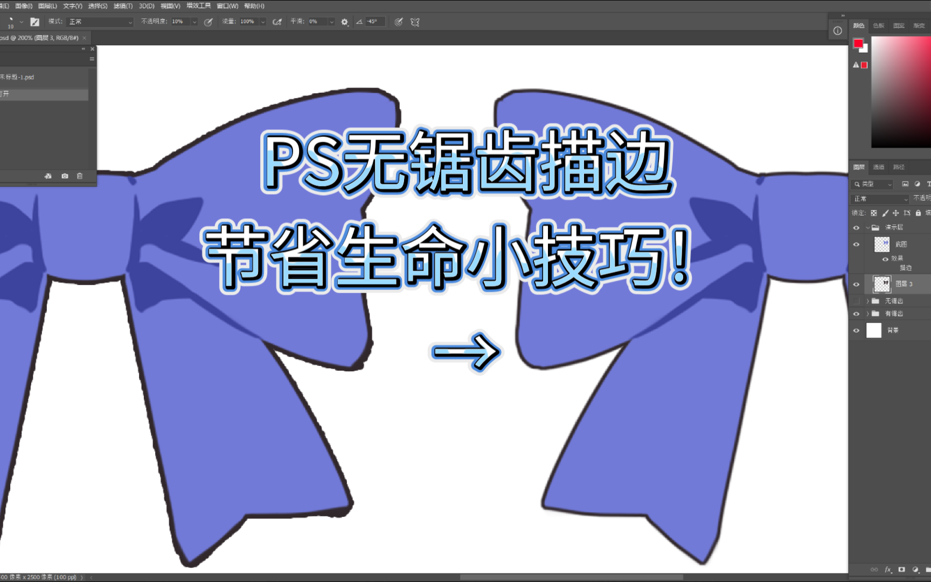Expand the 有锯齿 layer group
This screenshot has width=931, height=582.
pyautogui.click(x=867, y=313)
